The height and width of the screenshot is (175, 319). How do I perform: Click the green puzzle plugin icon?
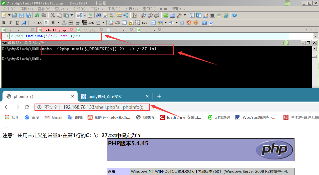pyautogui.click(x=166, y=15)
